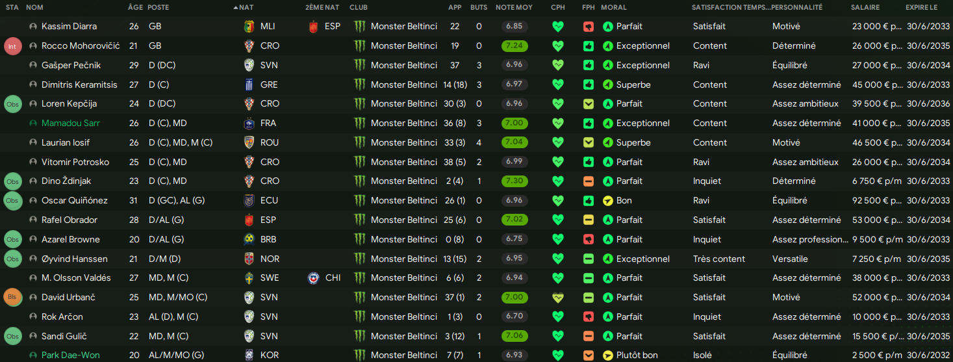Image resolution: width=953 pixels, height=362 pixels.
Task: Select the Laurian Iosif player row
Action: [476, 142]
